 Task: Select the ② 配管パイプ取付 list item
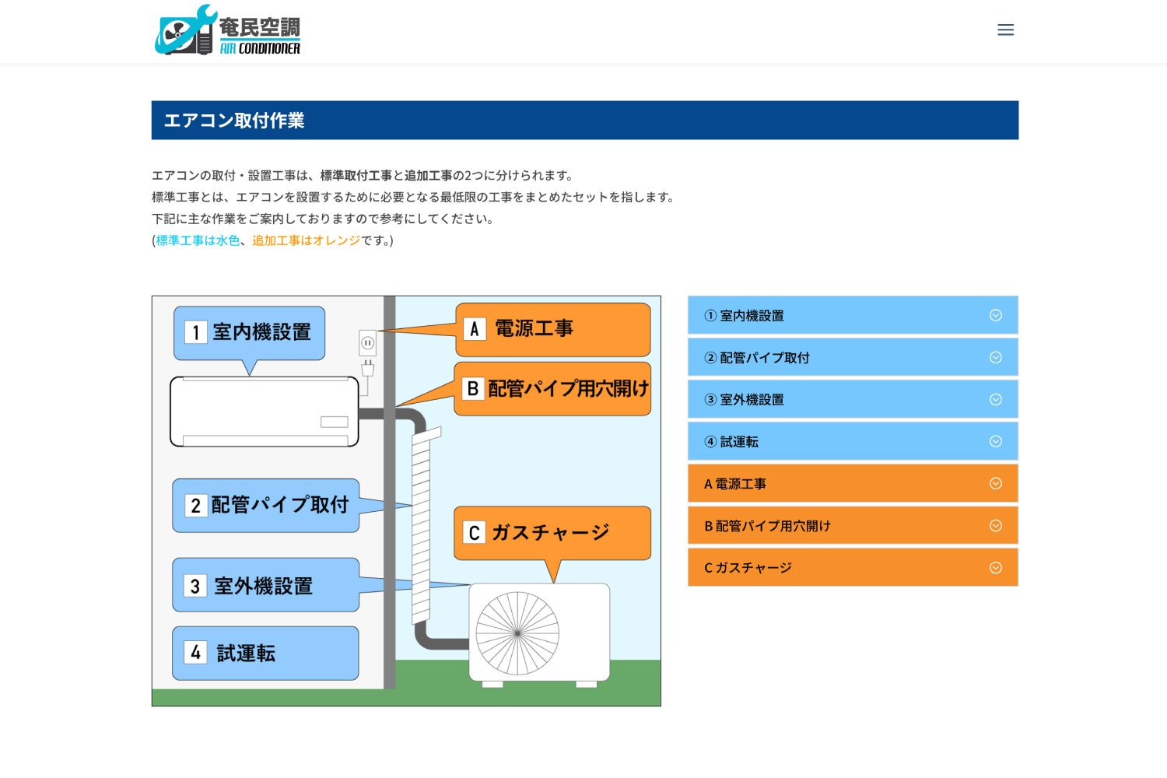pyautogui.click(x=853, y=357)
